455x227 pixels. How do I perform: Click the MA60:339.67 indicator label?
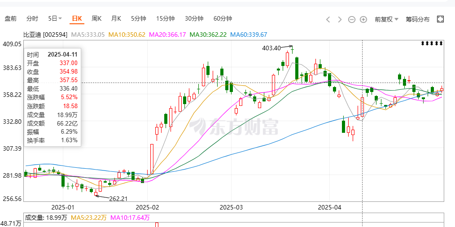tap(249, 35)
